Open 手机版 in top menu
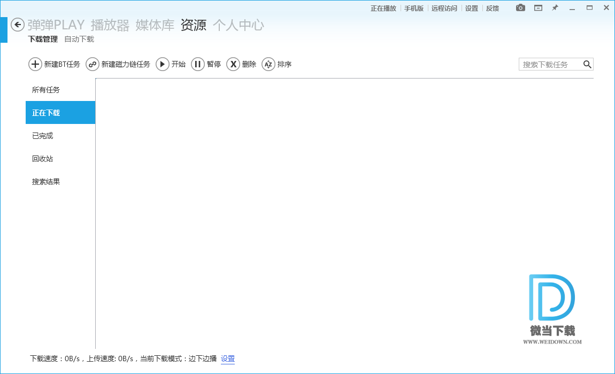Image resolution: width=615 pixels, height=374 pixels. [414, 8]
